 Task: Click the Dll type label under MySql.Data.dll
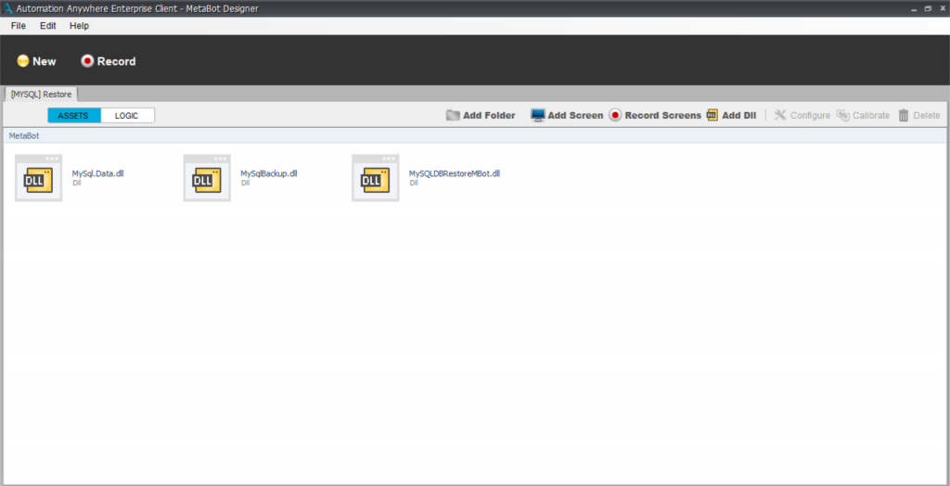(76, 183)
